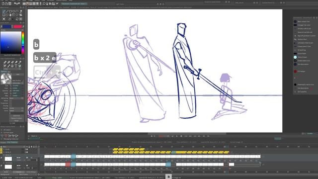Click the short yellow clip bar in timeline
The height and width of the screenshot is (179, 318).
(x=129, y=149)
